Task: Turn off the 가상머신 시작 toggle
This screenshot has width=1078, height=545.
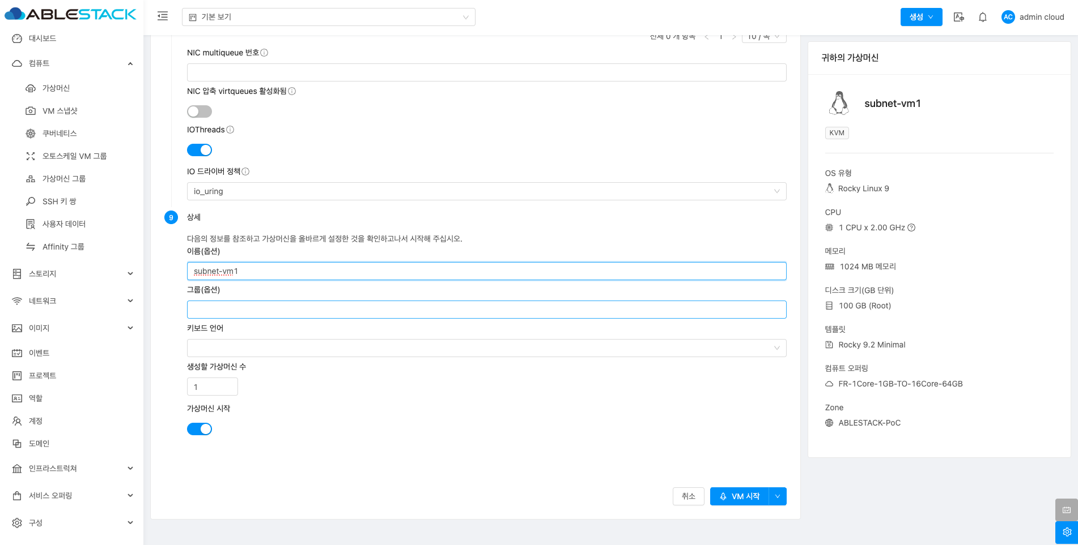Action: coord(200,429)
